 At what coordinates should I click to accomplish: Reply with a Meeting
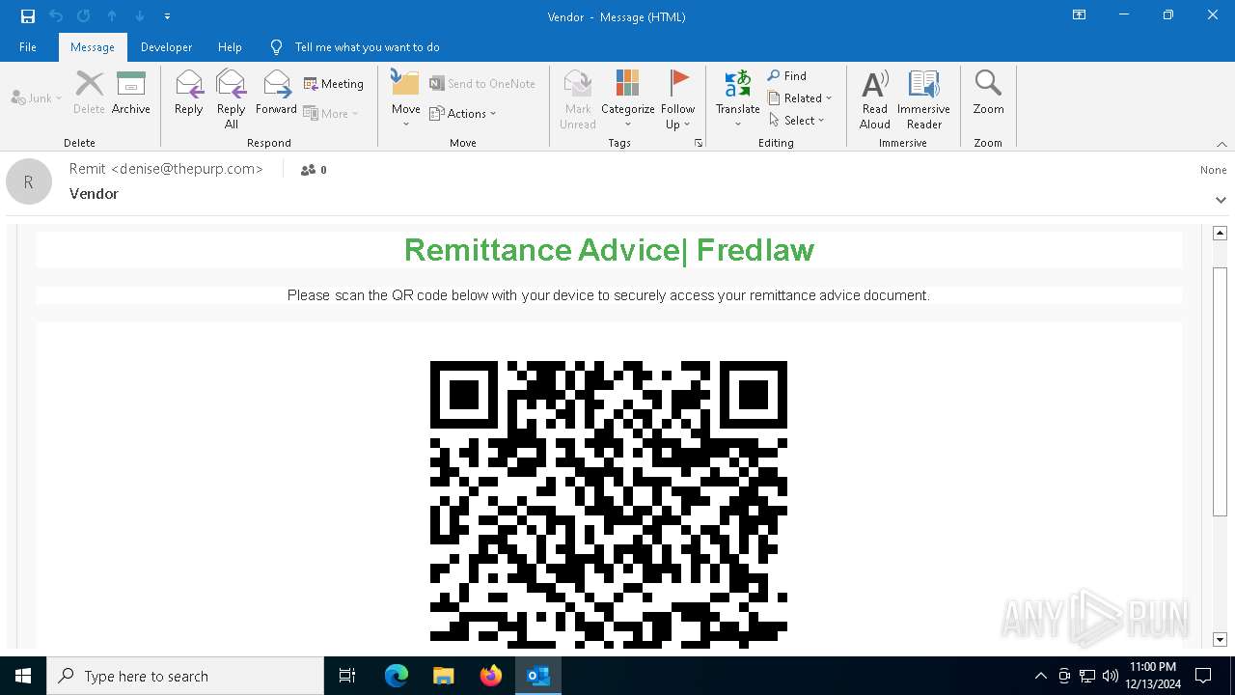pos(334,84)
